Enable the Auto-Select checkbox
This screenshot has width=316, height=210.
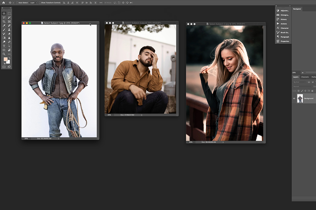click(17, 3)
